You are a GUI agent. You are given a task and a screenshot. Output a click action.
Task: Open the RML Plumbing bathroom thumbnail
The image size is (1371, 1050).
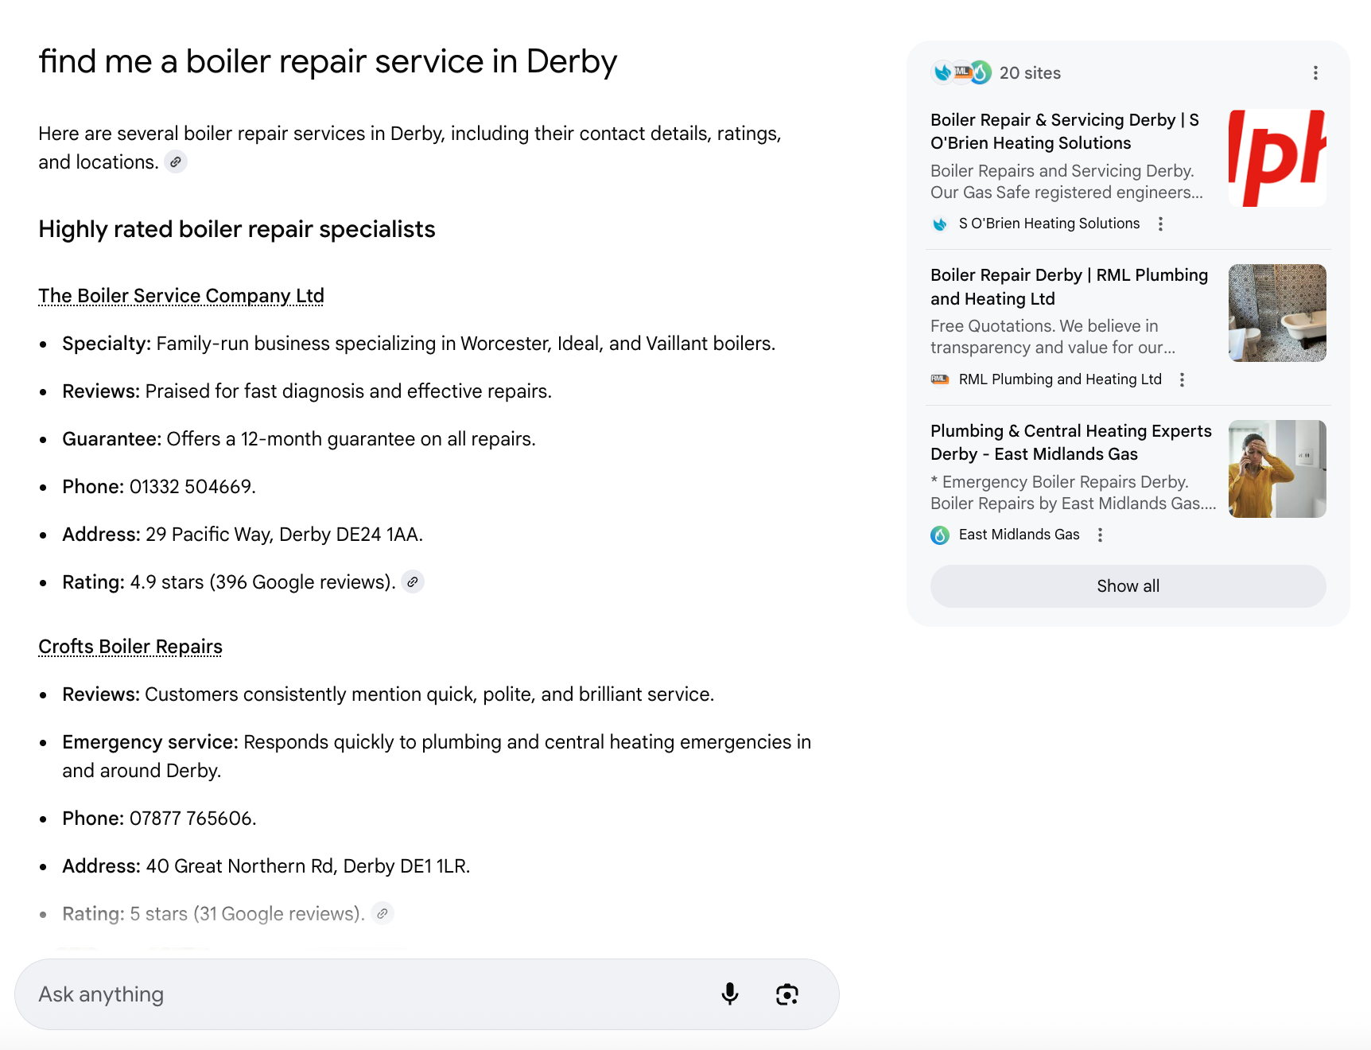(x=1277, y=313)
